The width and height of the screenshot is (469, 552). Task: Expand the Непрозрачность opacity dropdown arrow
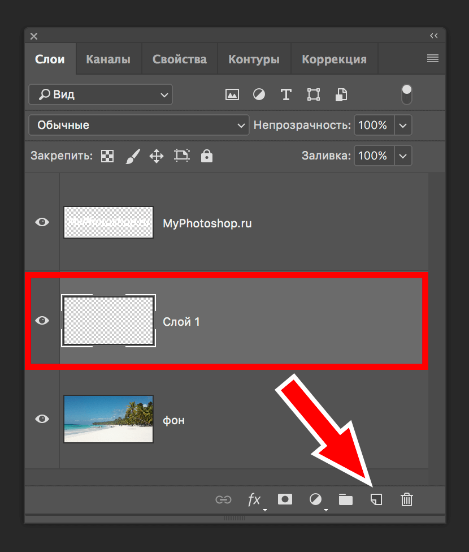pos(403,125)
